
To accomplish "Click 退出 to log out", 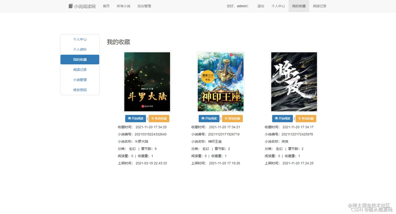I will tap(261, 6).
